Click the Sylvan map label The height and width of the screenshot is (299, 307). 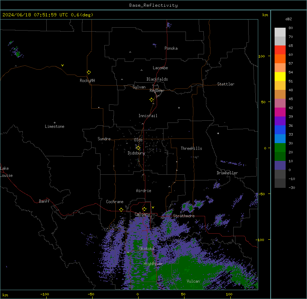pyautogui.click(x=139, y=87)
